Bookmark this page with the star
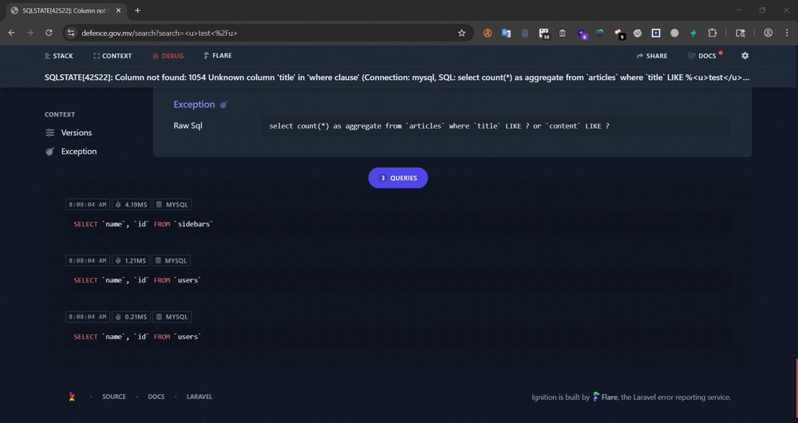Viewport: 798px width, 423px height. [461, 33]
